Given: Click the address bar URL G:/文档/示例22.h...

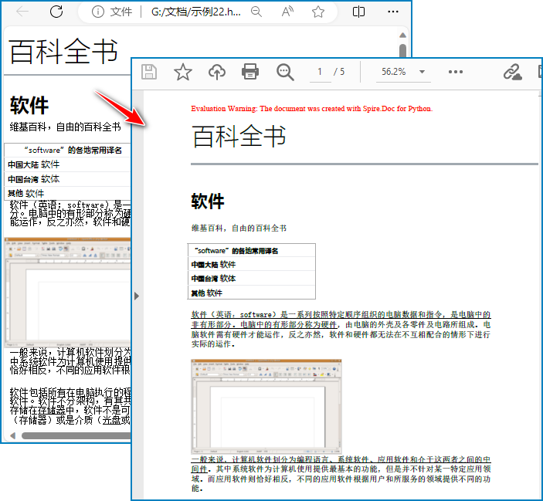Looking at the screenshot, I should [x=196, y=12].
